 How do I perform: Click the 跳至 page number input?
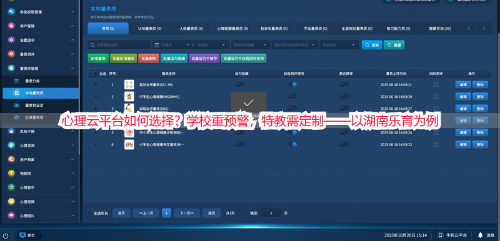click(271, 213)
